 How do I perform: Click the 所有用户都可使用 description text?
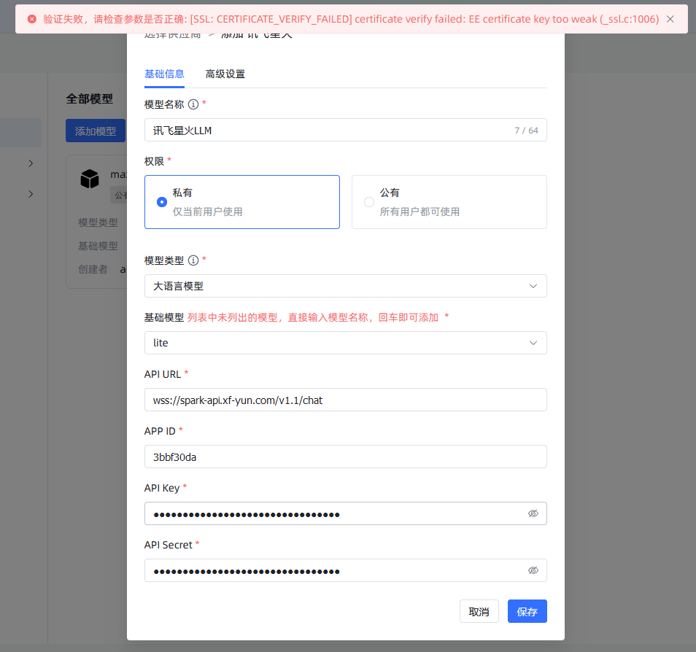[419, 211]
